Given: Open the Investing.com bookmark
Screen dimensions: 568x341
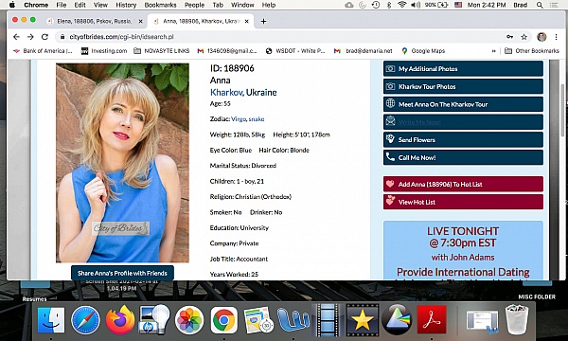Looking at the screenshot, I should point(104,51).
